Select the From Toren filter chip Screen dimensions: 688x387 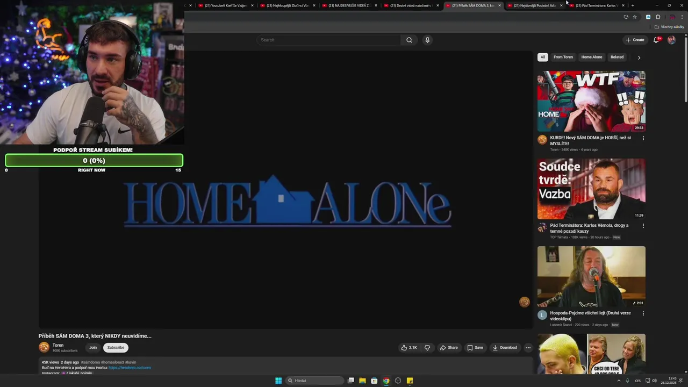click(563, 57)
